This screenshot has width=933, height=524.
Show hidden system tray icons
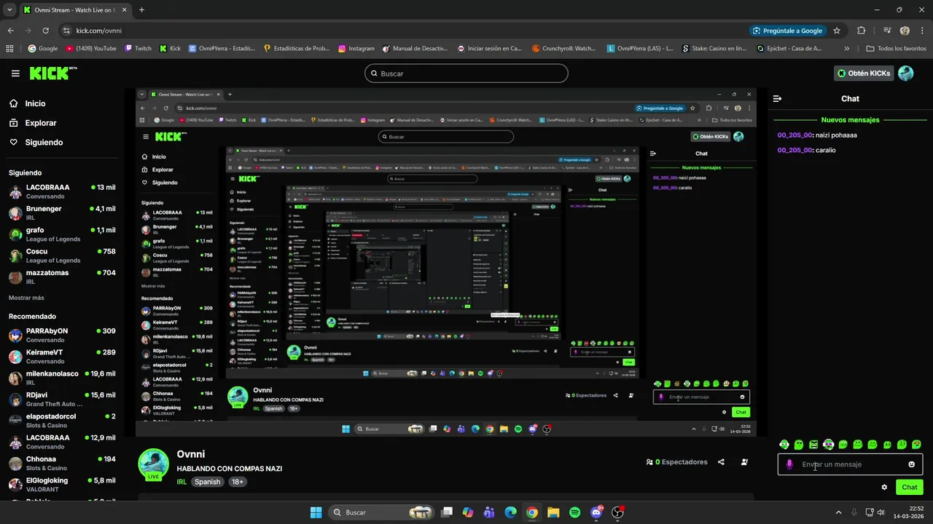838,512
